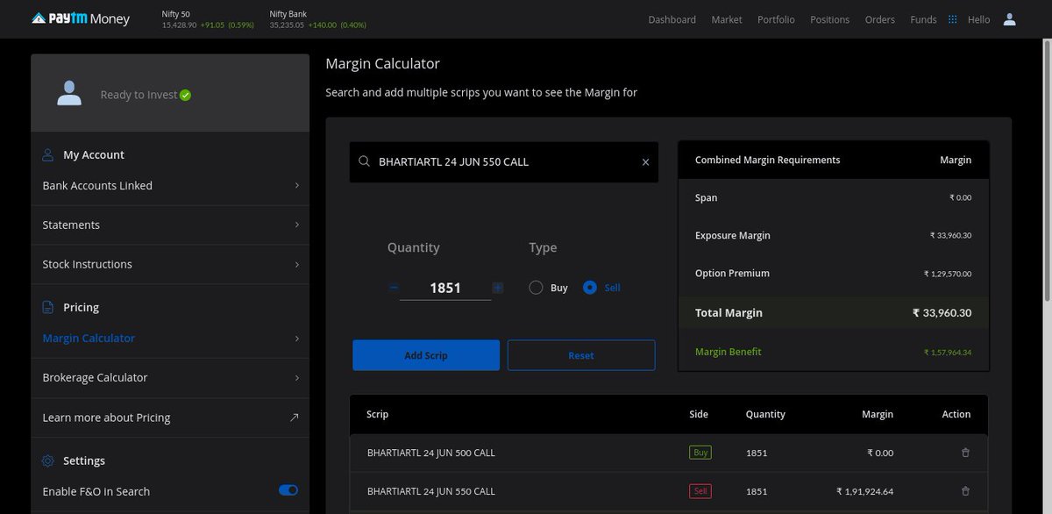Toggle Enable F&O in Search switch

[288, 490]
